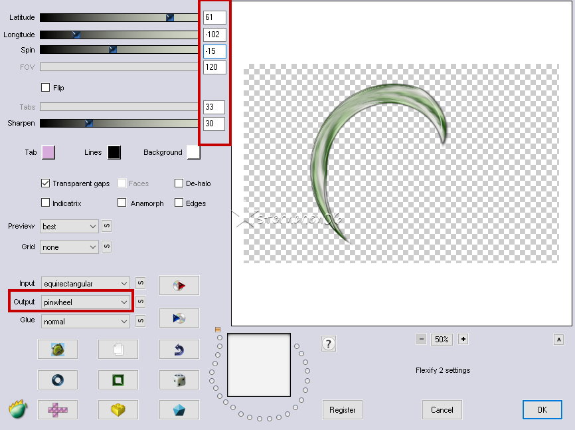
Task: Open the Input projection dropdown
Action: 86,284
